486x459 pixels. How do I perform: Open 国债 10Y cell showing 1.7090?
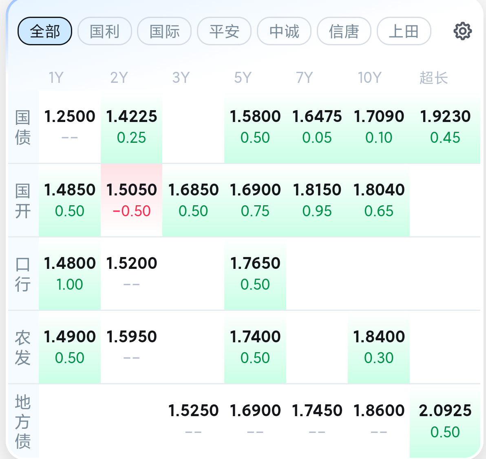tap(379, 126)
